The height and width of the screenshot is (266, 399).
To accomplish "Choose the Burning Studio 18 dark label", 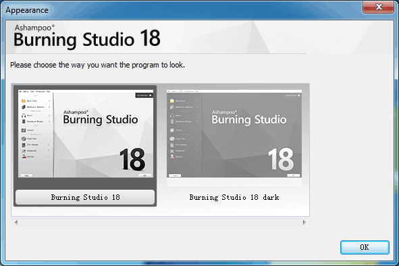I will (234, 197).
